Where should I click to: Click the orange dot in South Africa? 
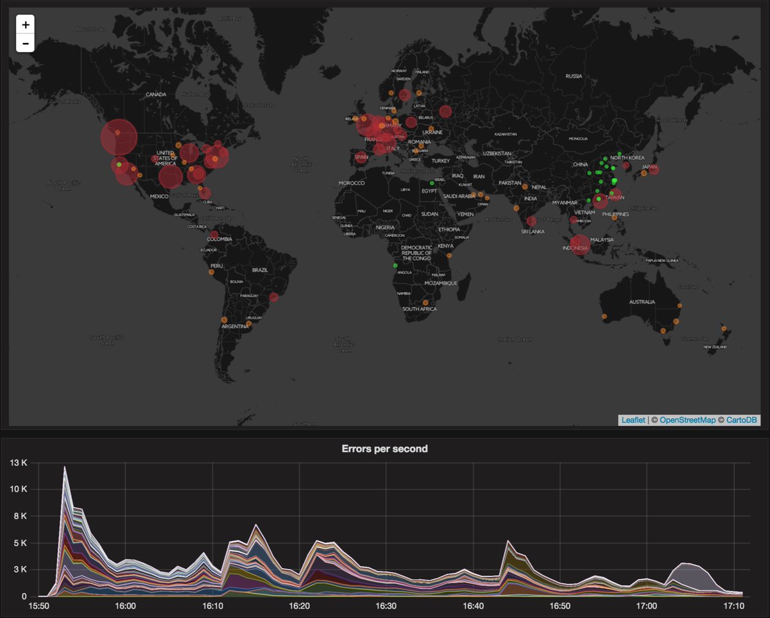point(425,302)
